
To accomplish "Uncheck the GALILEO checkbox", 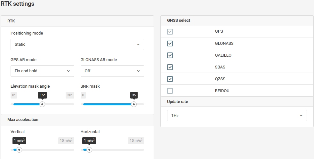I will pos(170,55).
